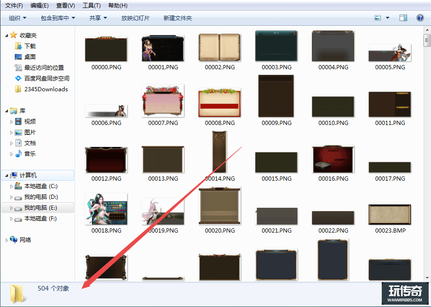431x307 pixels.
Task: Click the 音乐 library icon
Action: [18, 153]
